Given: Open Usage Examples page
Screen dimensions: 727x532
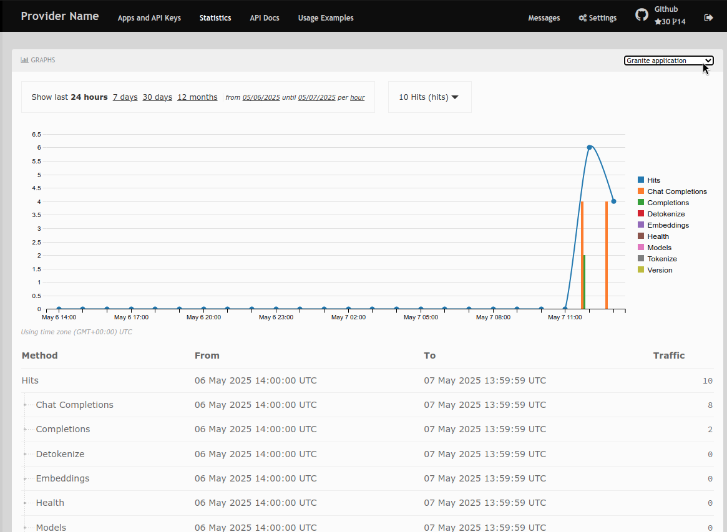Looking at the screenshot, I should coord(326,17).
